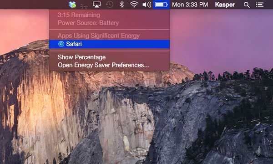Select Safari under significant energy apps
This screenshot has width=273, height=164.
pyautogui.click(x=109, y=44)
